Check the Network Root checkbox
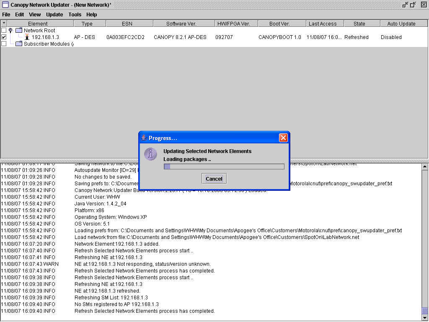 (4, 31)
